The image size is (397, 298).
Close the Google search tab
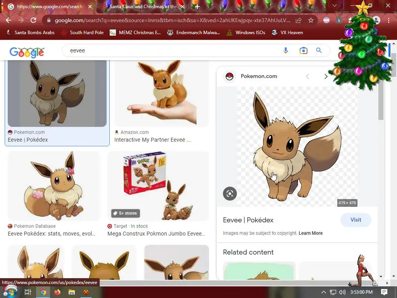tap(90, 7)
